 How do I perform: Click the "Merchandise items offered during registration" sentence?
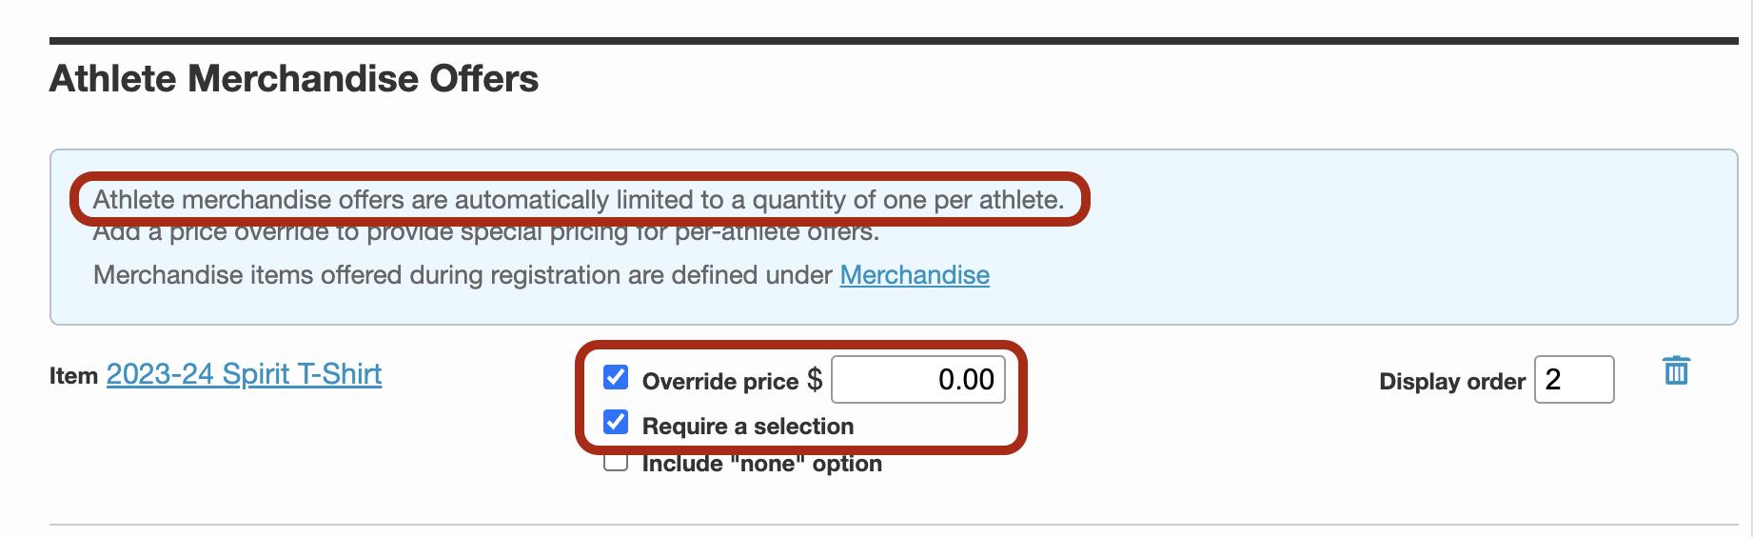point(463,275)
